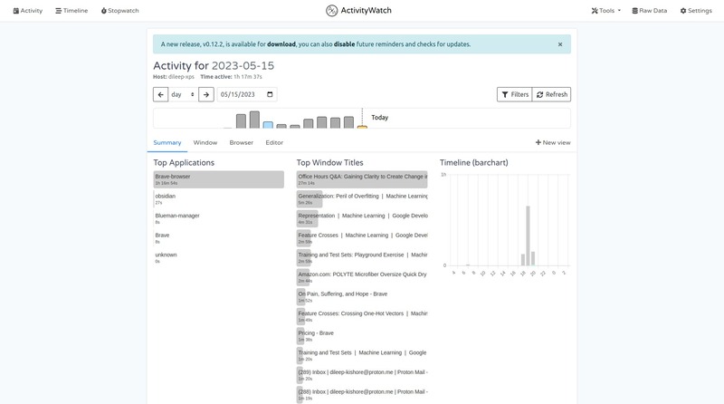
Task: Open the Activity page in navbar
Action: tap(28, 11)
